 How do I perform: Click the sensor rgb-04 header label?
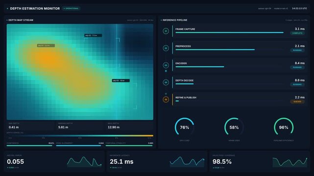pyautogui.click(x=265, y=9)
